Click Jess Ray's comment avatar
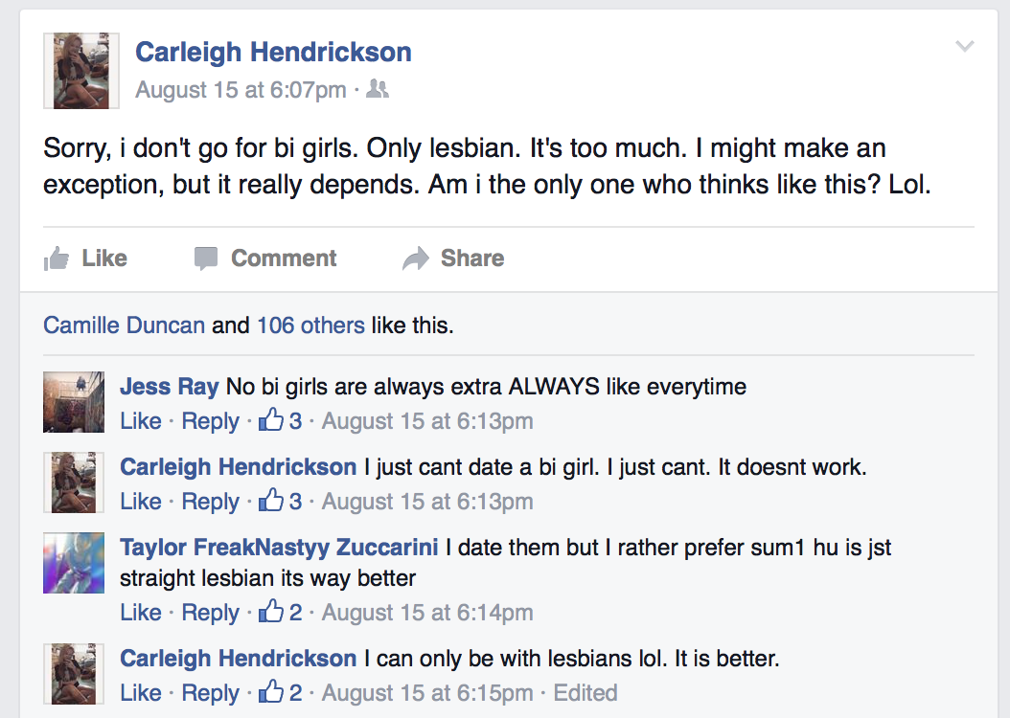The width and height of the screenshot is (1010, 718). 74,402
